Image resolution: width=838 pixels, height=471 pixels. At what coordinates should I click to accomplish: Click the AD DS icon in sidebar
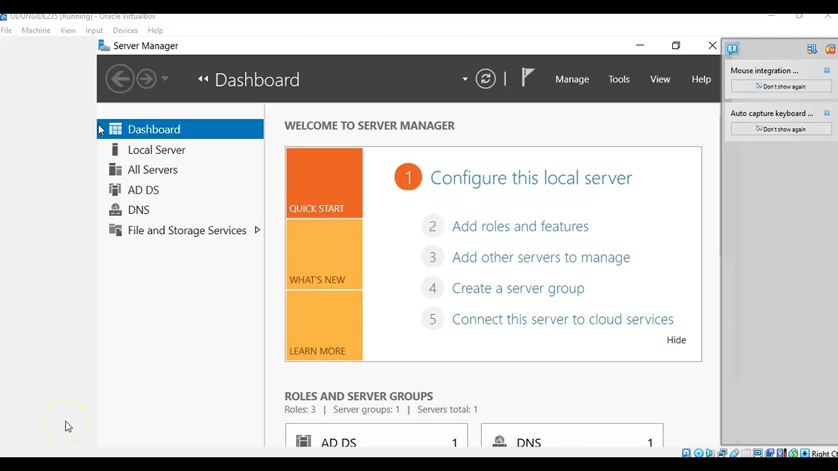click(115, 190)
